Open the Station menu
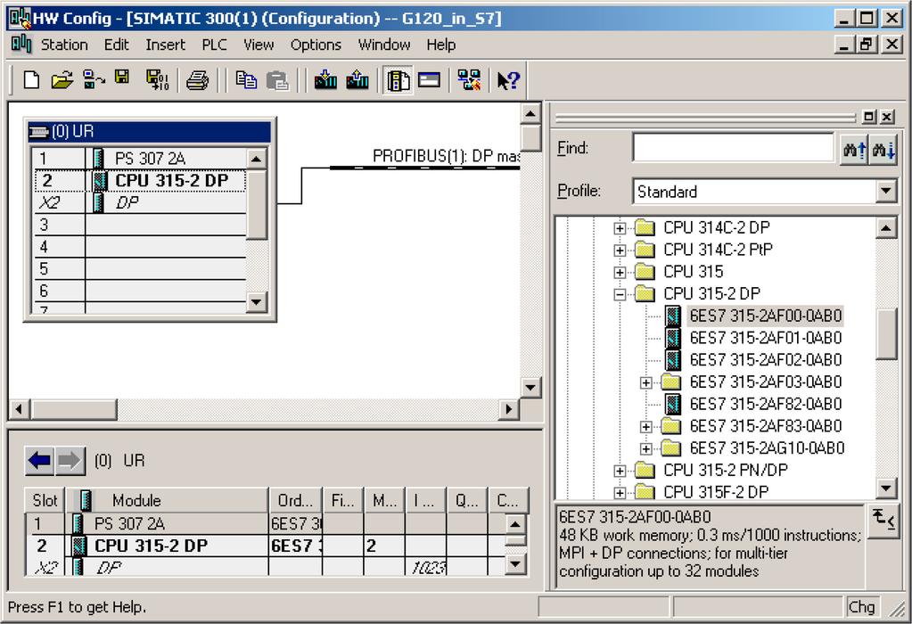Screen dimensions: 912x624 point(64,45)
